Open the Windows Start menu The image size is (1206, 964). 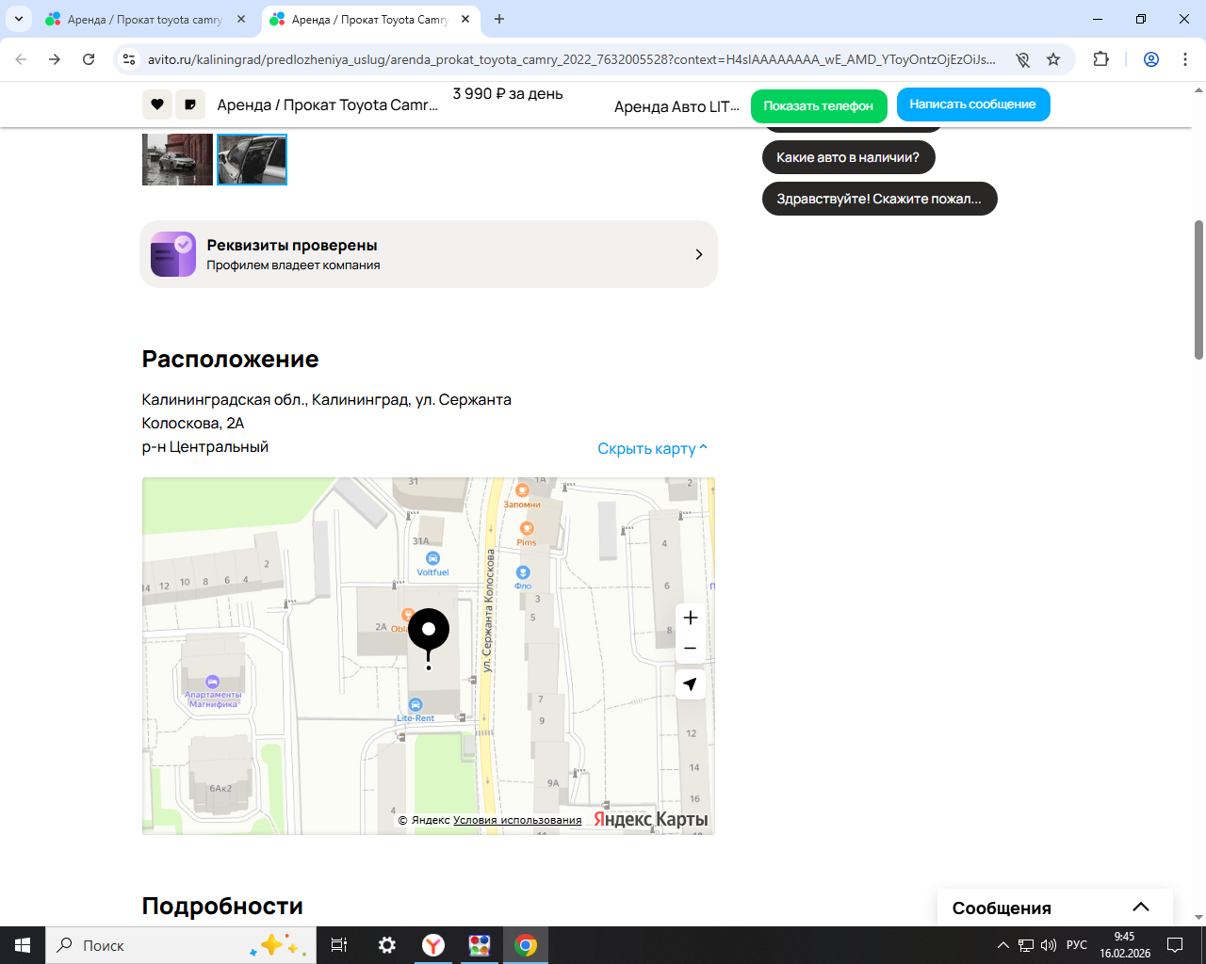coord(23,945)
